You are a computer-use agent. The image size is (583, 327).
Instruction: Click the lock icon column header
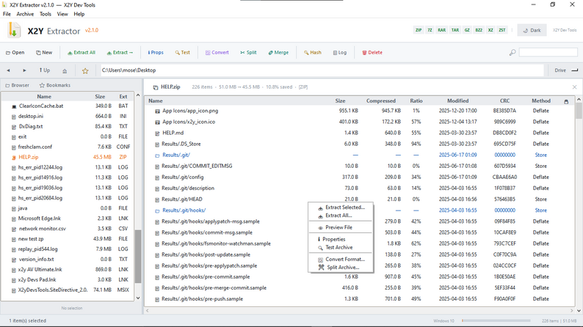coord(566,101)
